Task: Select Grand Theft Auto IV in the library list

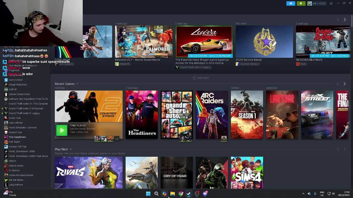Action: (x=28, y=104)
